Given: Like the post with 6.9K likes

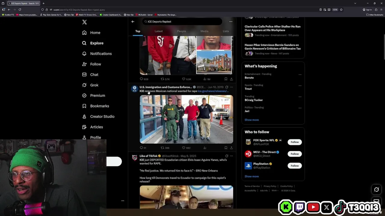Looking at the screenshot, I should (186, 79).
